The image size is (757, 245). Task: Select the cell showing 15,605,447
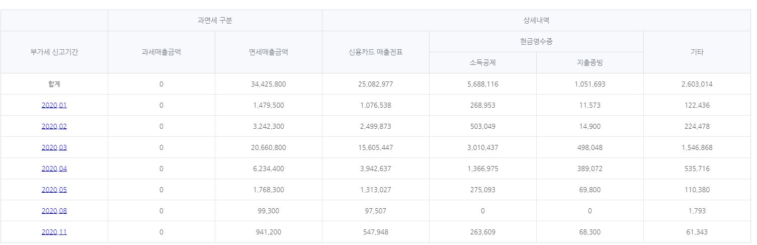[x=375, y=147]
